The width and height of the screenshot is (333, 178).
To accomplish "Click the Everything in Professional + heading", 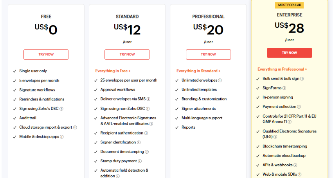I will click(x=282, y=69).
